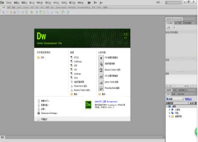Open CSS Styles panel options menu
This screenshot has width=198, height=142.
pos(196,23)
